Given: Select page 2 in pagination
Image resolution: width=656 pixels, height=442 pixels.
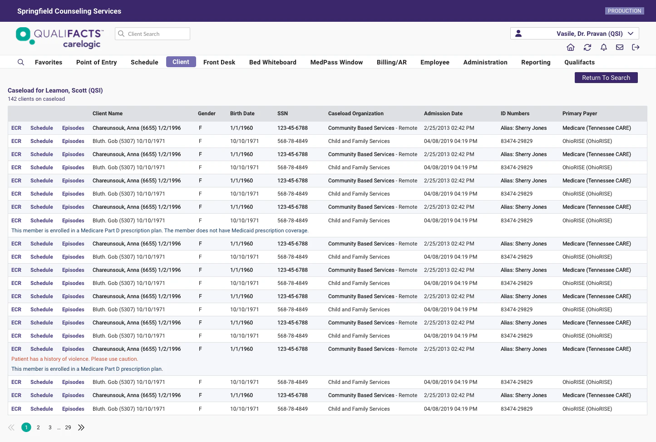Looking at the screenshot, I should [38, 427].
